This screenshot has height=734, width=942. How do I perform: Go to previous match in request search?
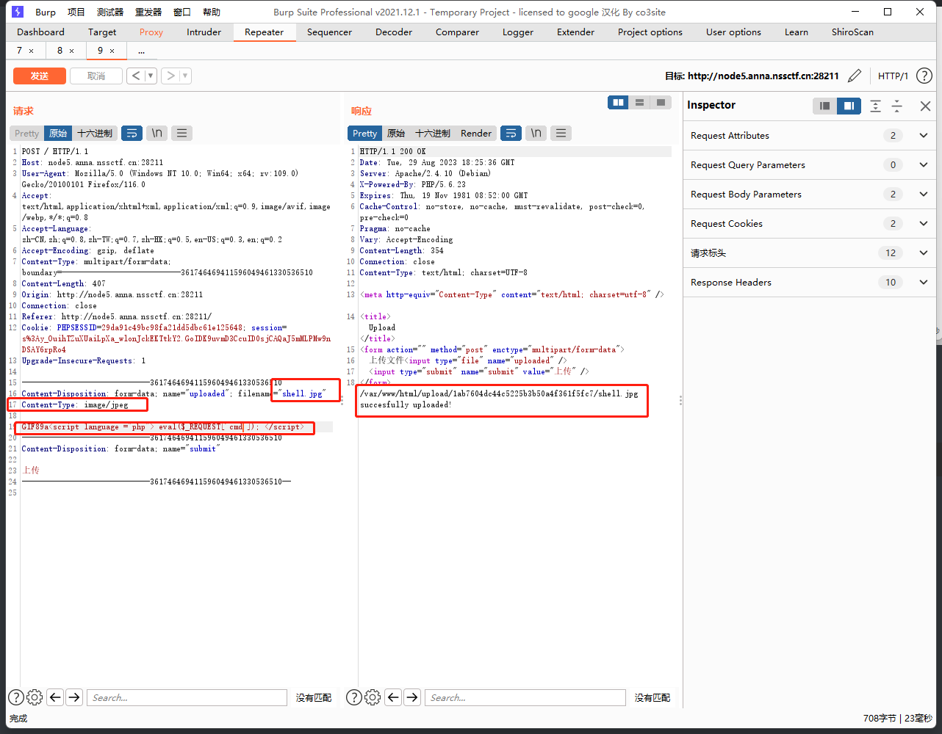pyautogui.click(x=55, y=697)
